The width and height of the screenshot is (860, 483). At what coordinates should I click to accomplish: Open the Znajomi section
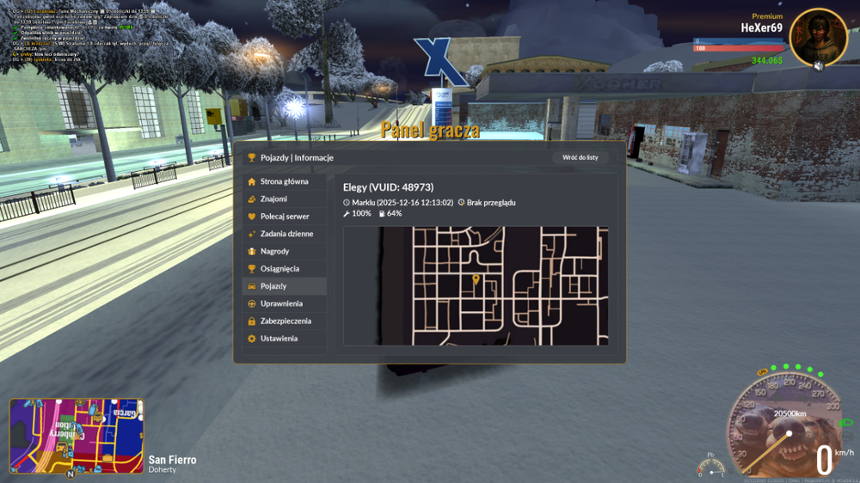point(284,199)
